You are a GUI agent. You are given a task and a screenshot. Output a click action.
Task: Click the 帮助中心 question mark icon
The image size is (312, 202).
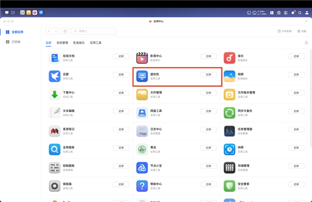142,186
